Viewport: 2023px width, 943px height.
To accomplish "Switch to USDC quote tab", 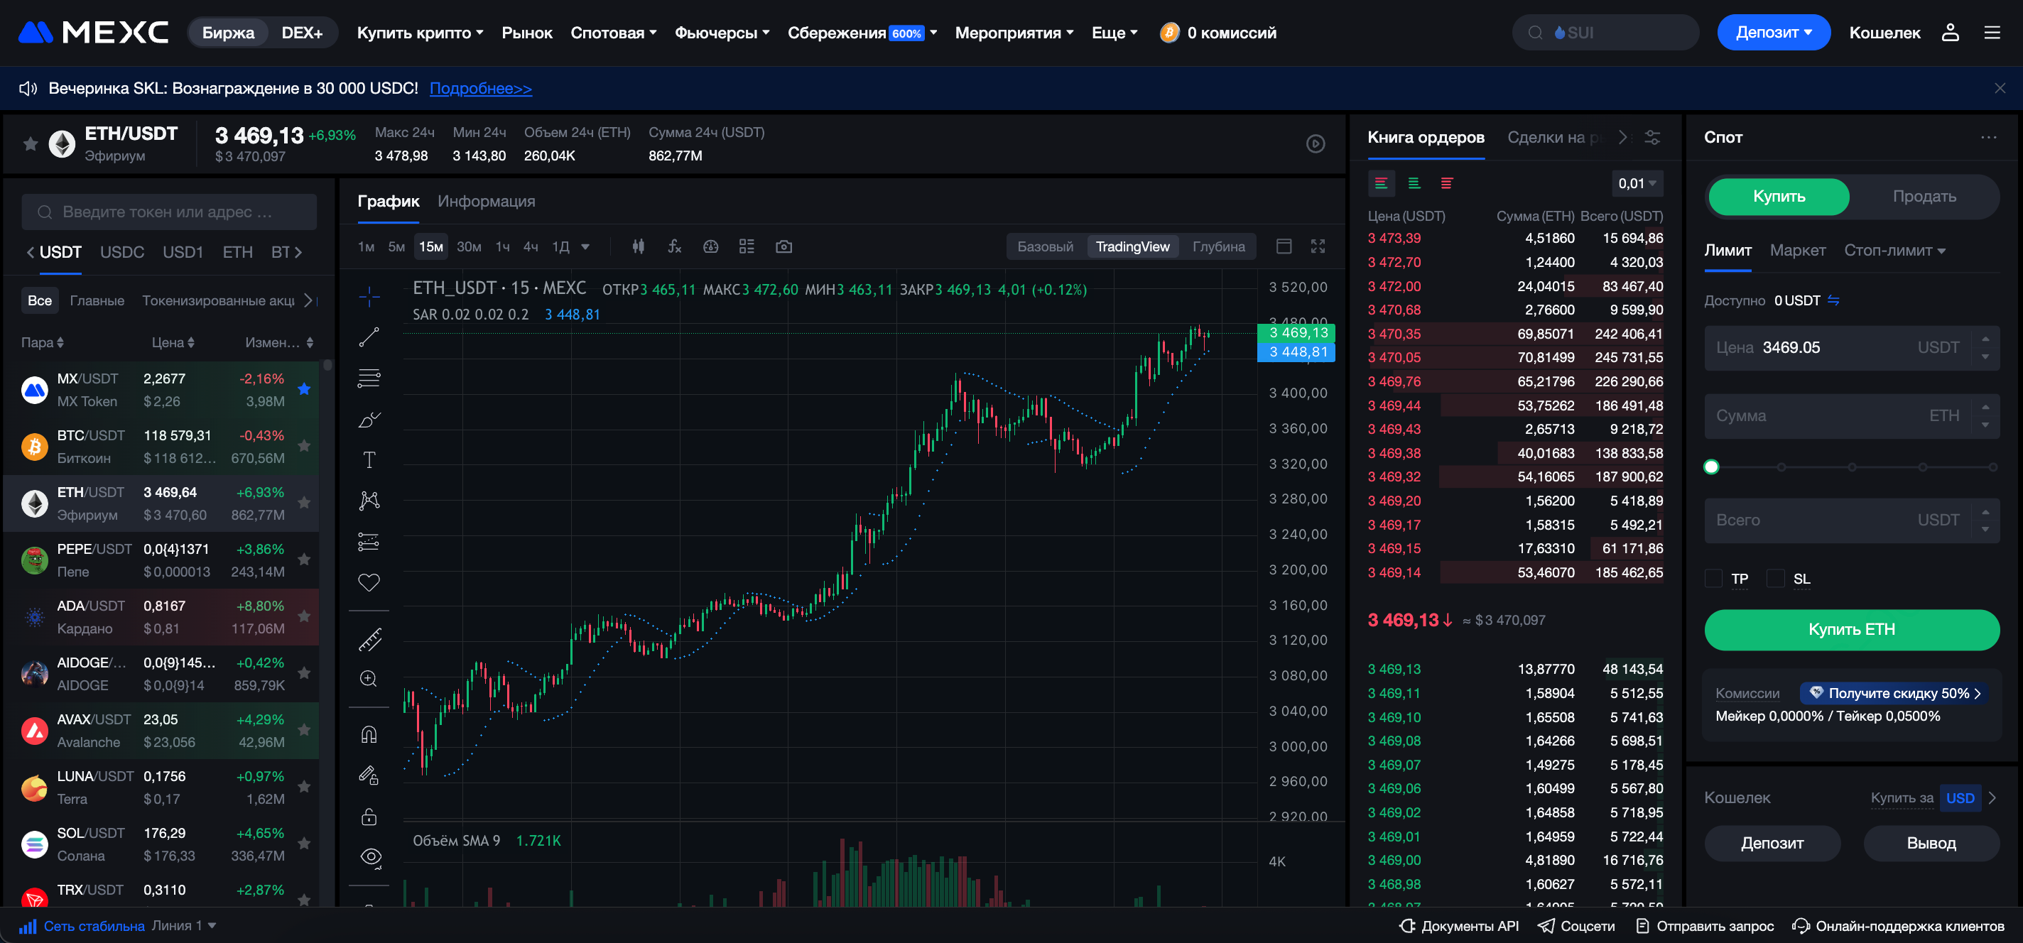I will 121,252.
